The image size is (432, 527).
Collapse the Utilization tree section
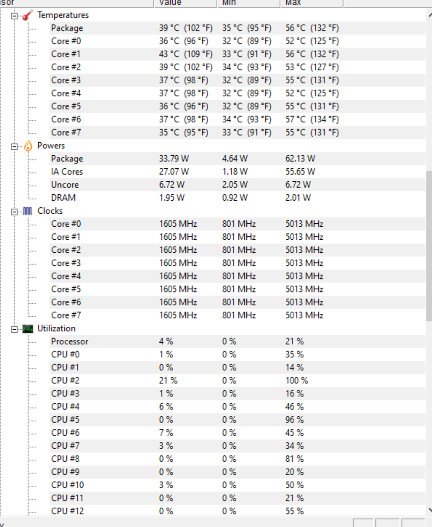(x=15, y=329)
